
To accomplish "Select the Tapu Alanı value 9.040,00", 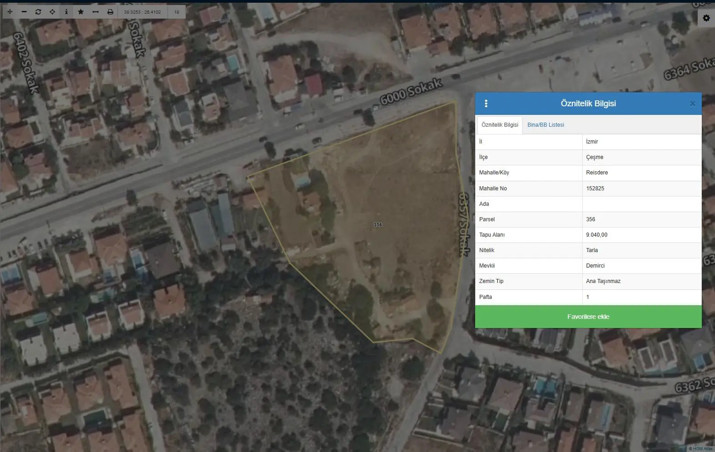I will [x=642, y=235].
